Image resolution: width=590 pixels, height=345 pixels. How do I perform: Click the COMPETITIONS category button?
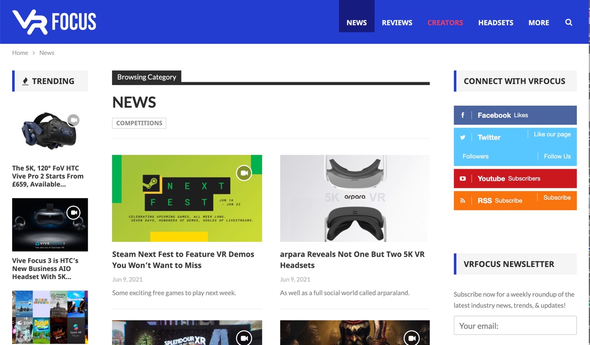tap(139, 123)
